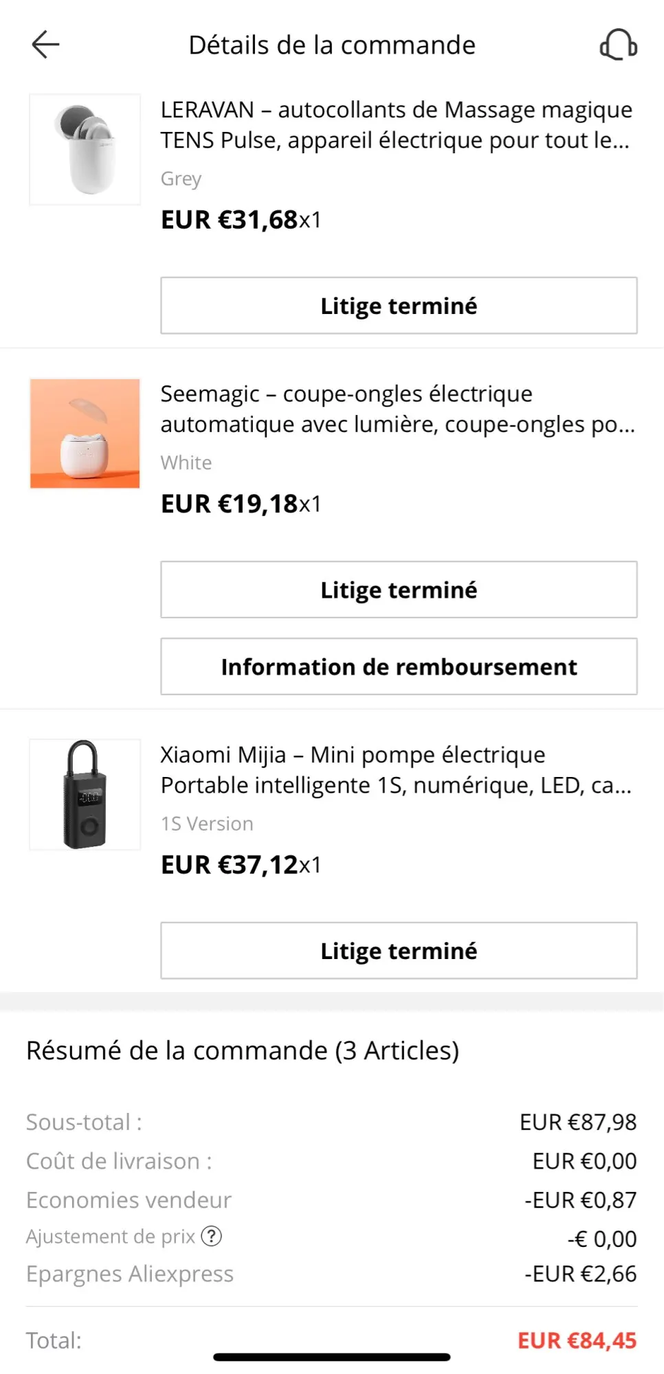Tap Résumé de la commande heading
Image resolution: width=664 pixels, height=1374 pixels.
pyautogui.click(x=243, y=1051)
